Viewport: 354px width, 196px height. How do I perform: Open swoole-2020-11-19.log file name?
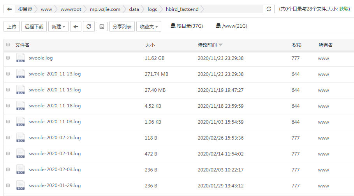point(55,90)
